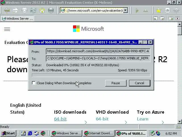Viewport: 182px width, 137px height.
Task: Go forward with the Forward arrow
Action: (x=15, y=11)
